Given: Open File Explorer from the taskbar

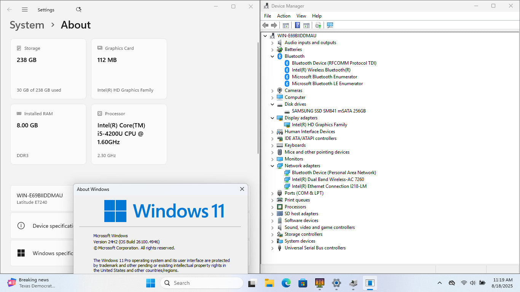Looking at the screenshot, I should click(270, 283).
